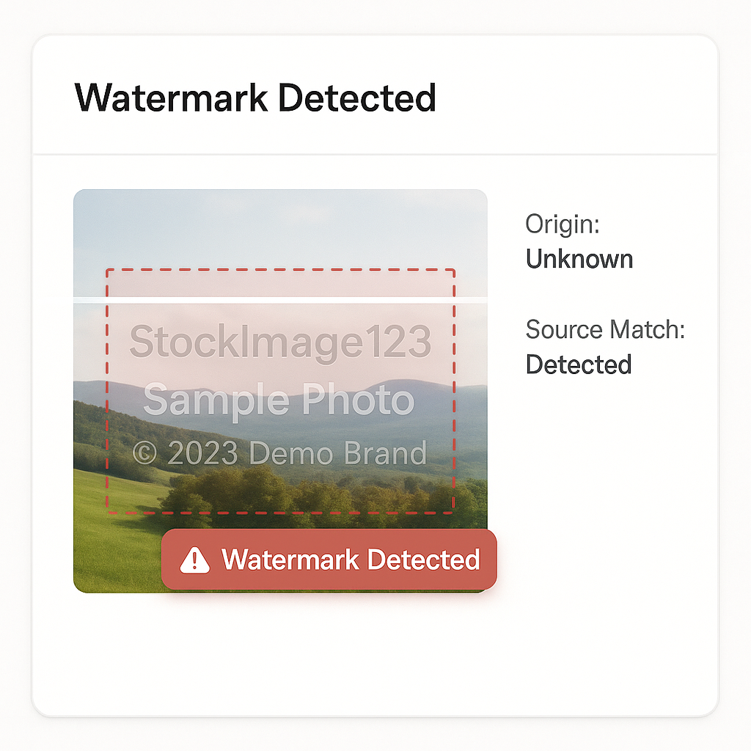Click the top edge of the dashed detection box
Screen dimensions: 751x751
(280, 270)
